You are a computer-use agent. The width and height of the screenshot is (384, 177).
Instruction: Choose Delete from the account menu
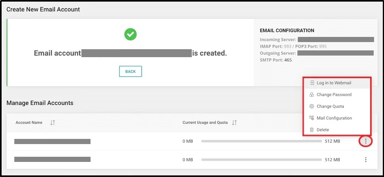point(323,130)
